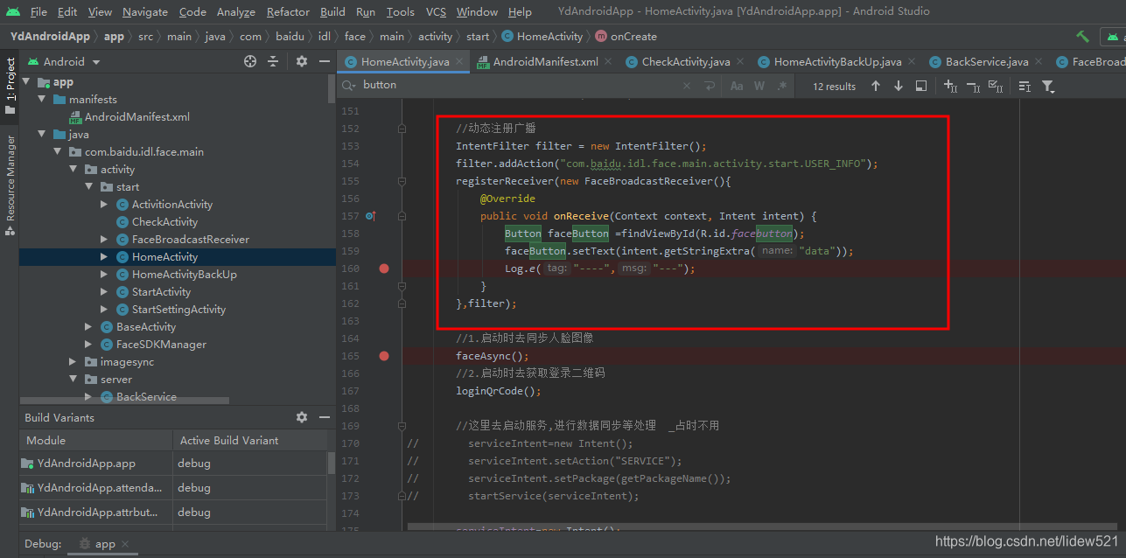Switch to the BackService.java editor tab
Image resolution: width=1126 pixels, height=558 pixels.
click(987, 62)
